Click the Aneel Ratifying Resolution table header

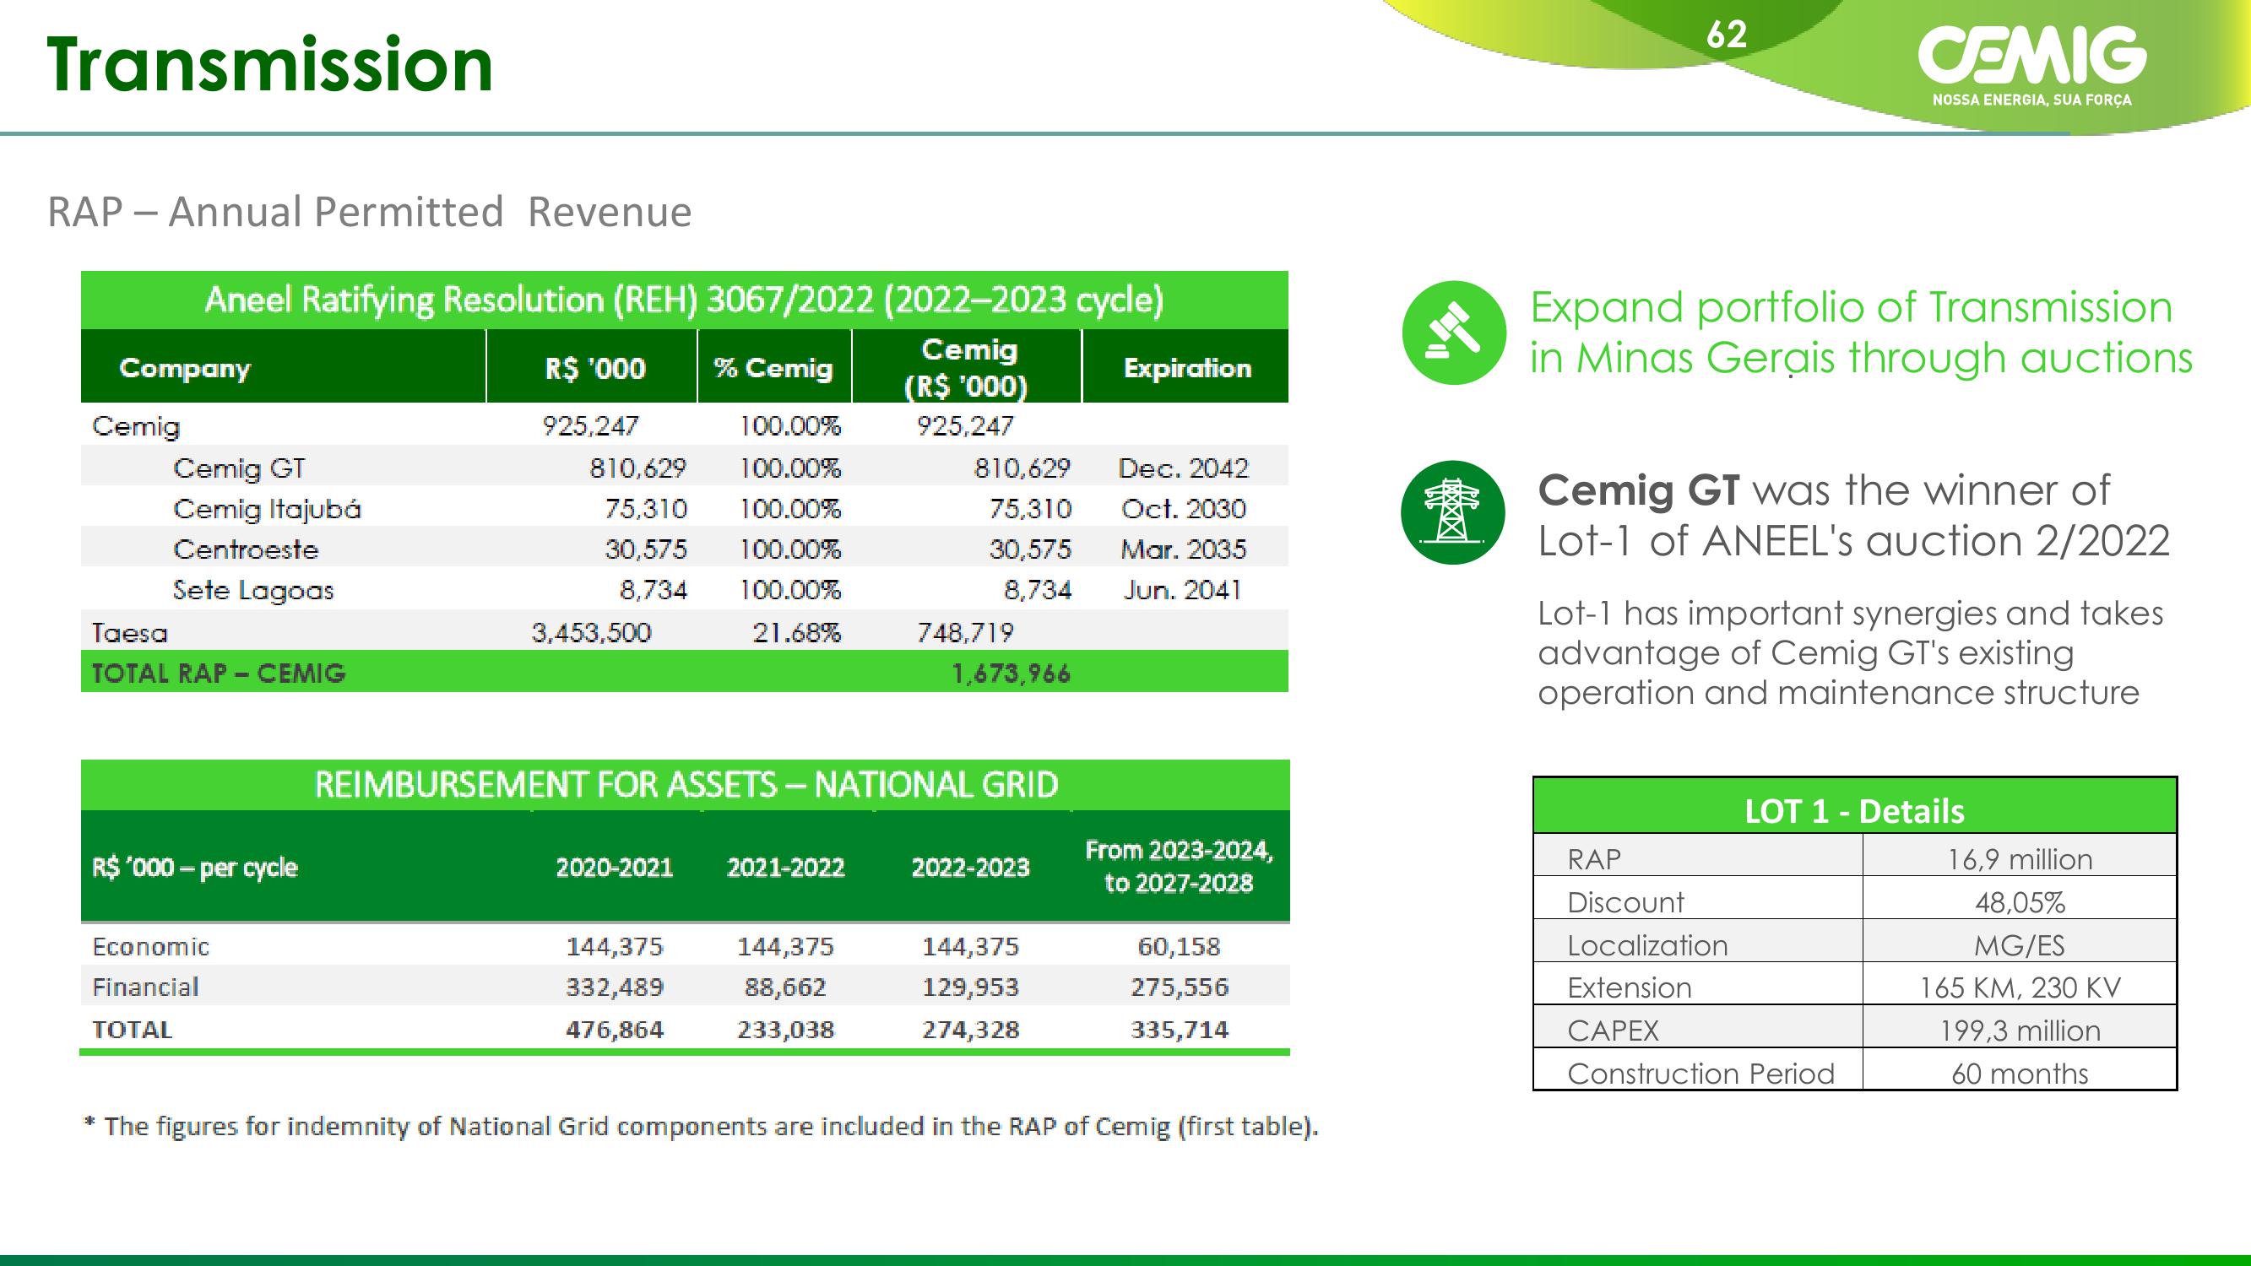[684, 300]
